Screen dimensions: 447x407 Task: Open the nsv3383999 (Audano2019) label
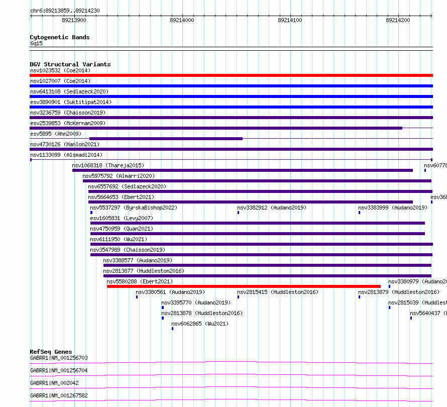coord(393,208)
